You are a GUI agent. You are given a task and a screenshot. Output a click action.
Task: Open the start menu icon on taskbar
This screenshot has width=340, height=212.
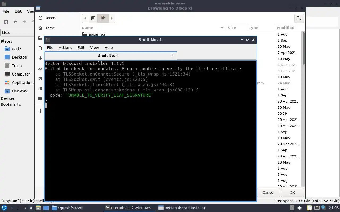(4, 208)
